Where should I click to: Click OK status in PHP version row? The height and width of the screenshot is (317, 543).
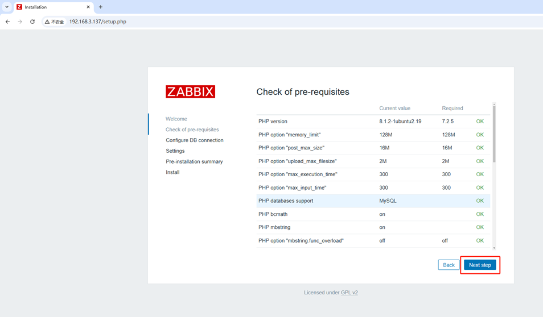click(x=480, y=122)
